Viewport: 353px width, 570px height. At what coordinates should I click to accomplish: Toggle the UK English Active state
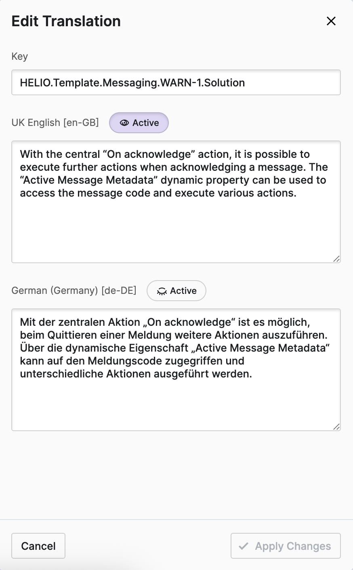tap(139, 123)
